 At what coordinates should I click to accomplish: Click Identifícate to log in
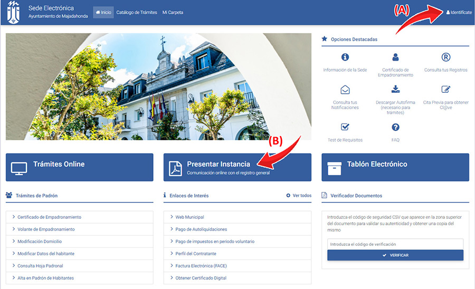tap(459, 12)
